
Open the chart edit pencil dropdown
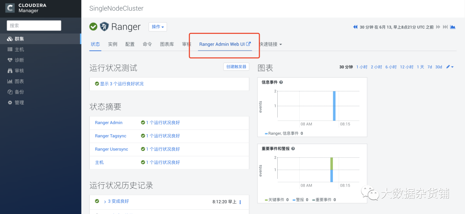point(450,67)
